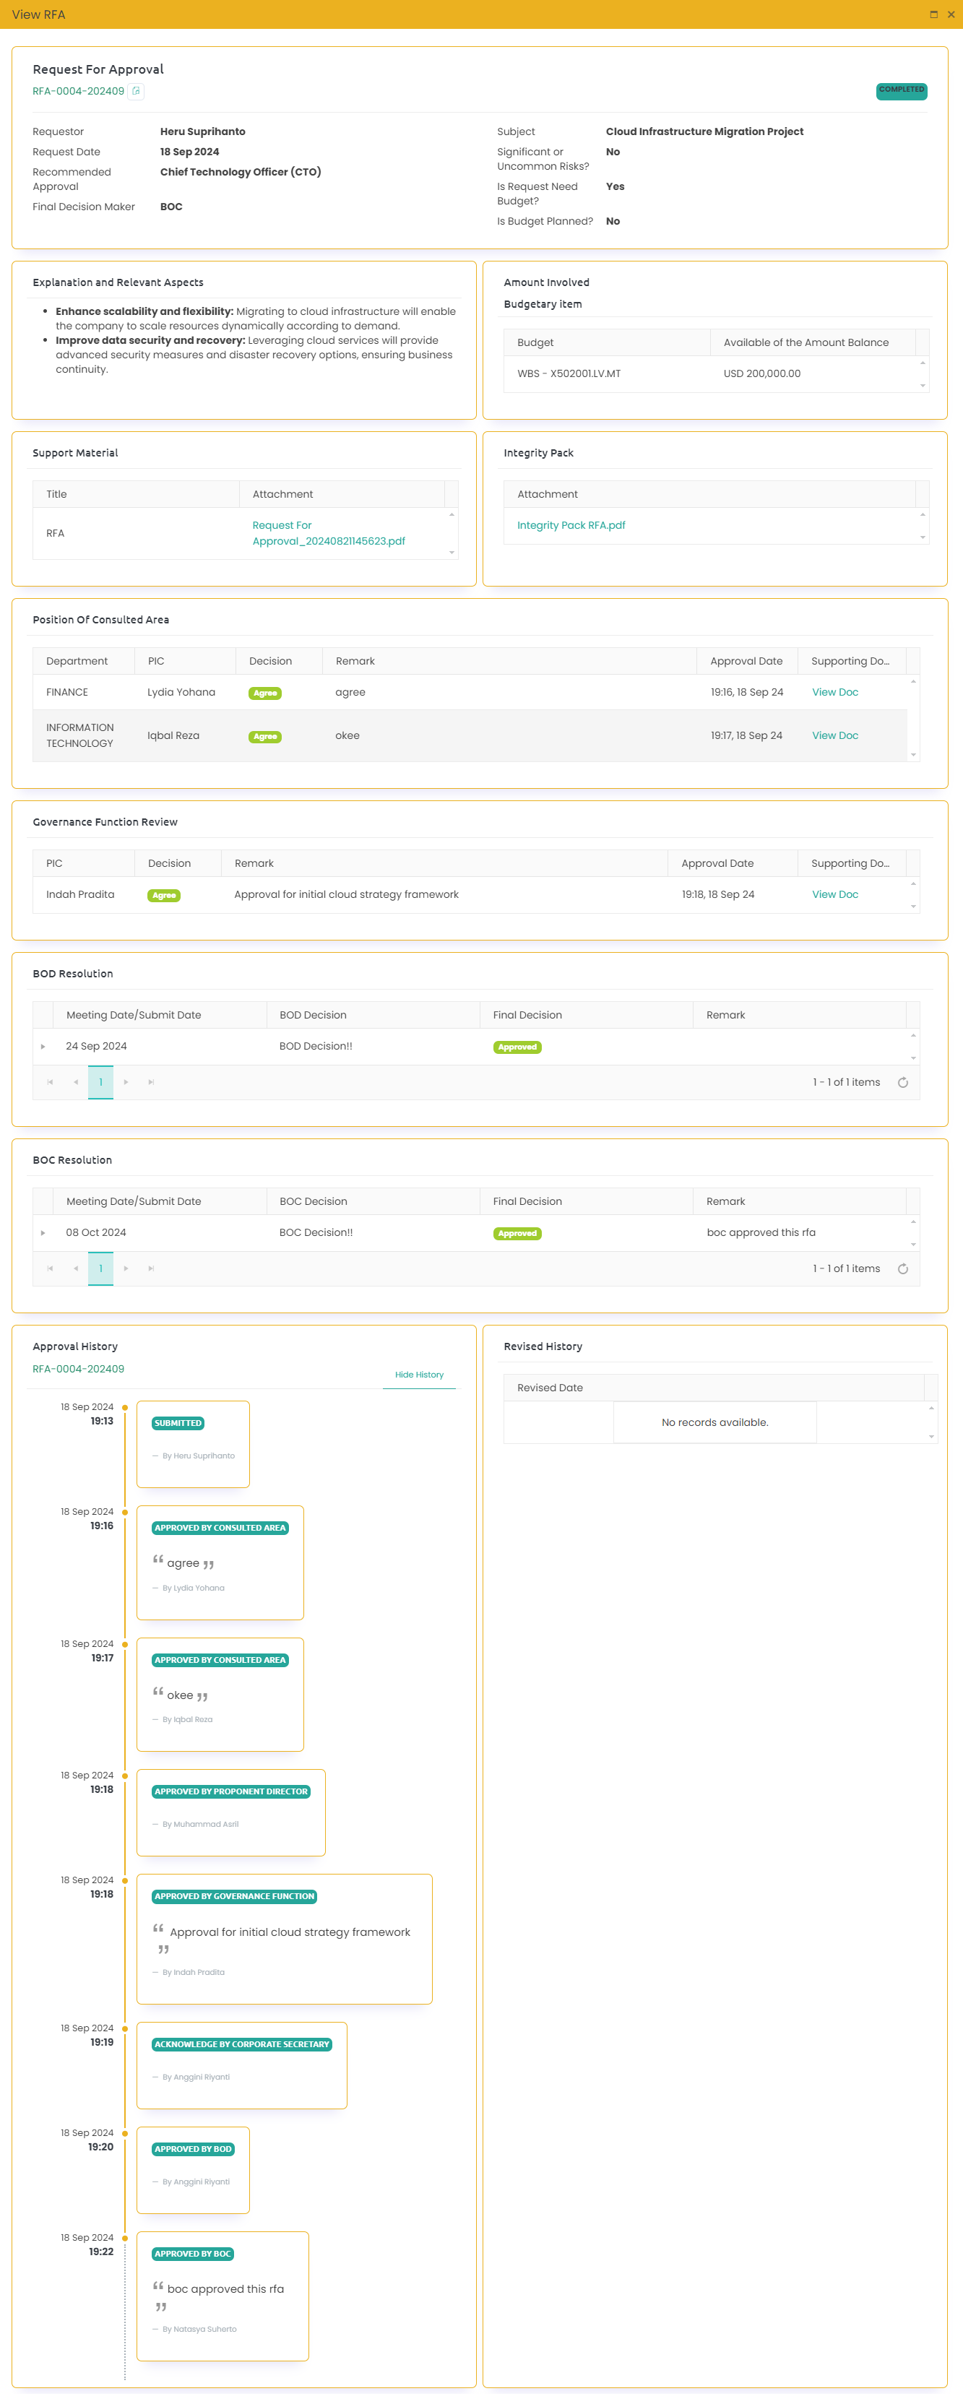The height and width of the screenshot is (2404, 963).
Task: Expand the 08 Oct 2024 BOC row
Action: point(43,1233)
